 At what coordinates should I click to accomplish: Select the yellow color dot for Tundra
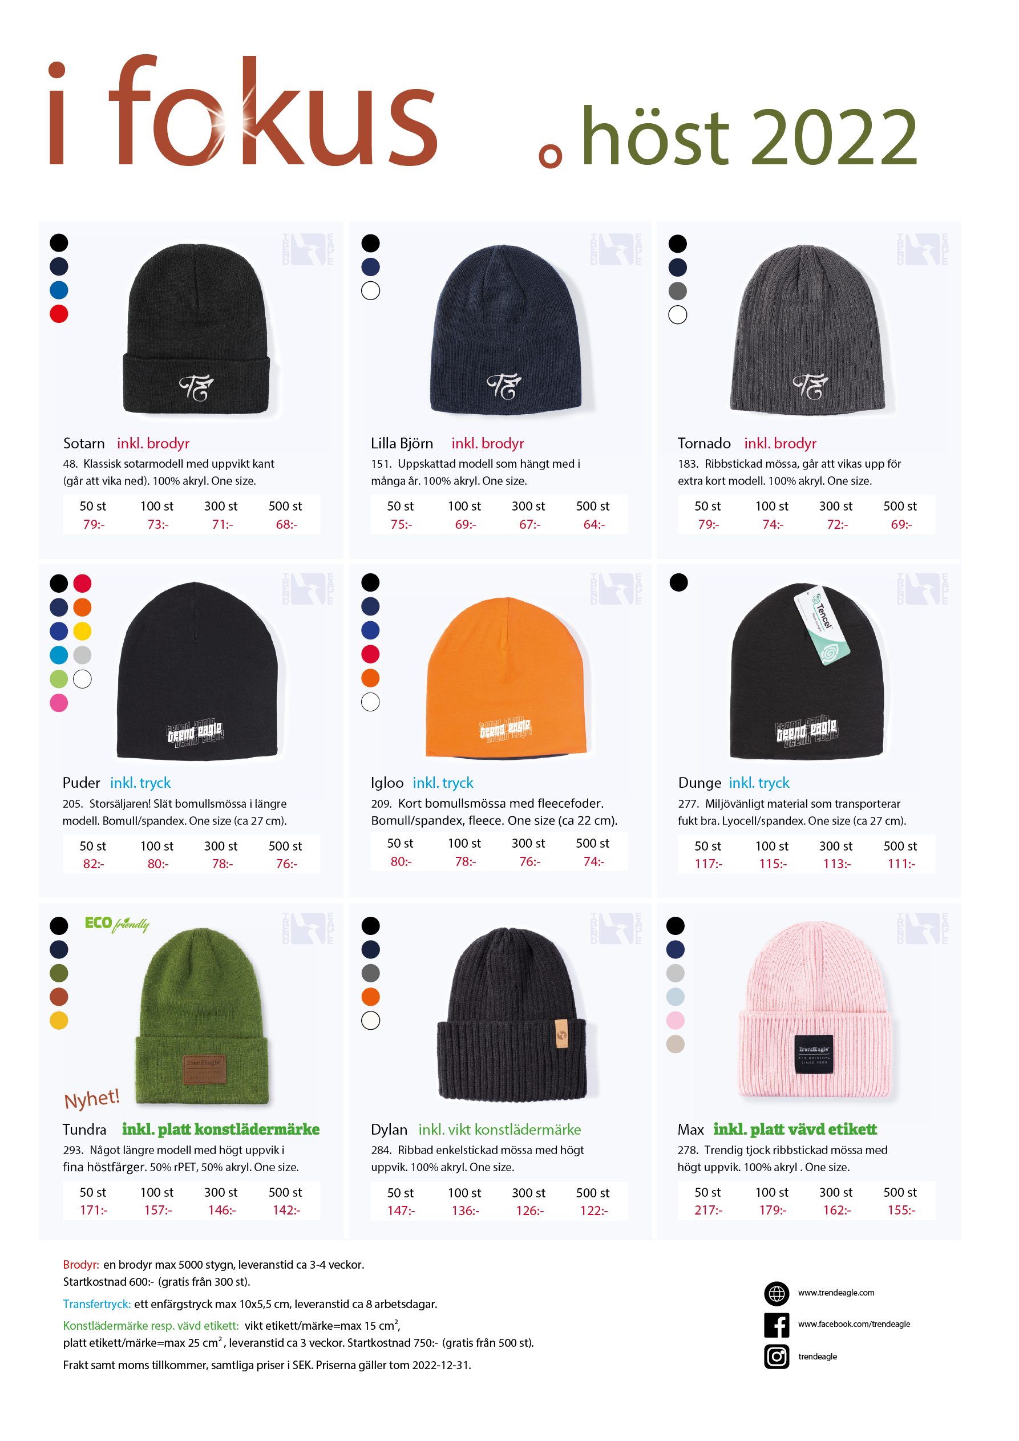pyautogui.click(x=59, y=1021)
